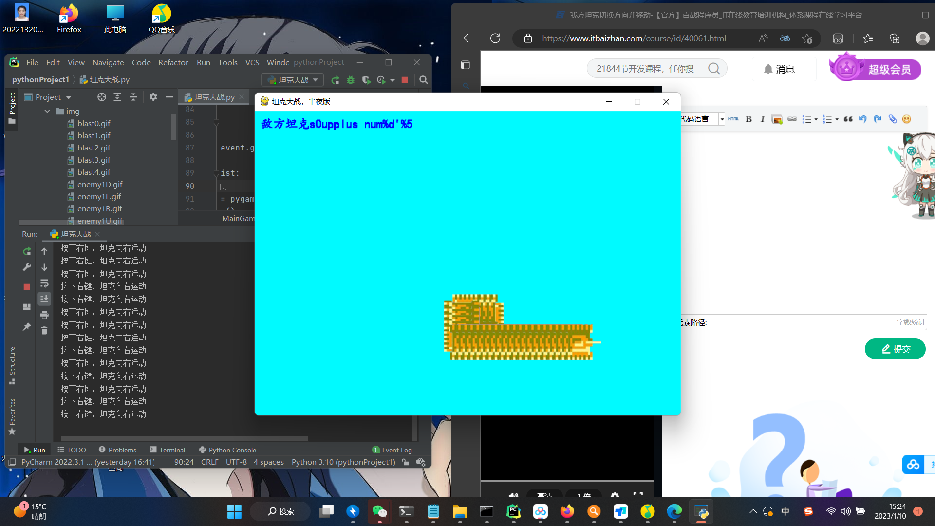Toggle scroll-to-end in the Run console

pos(44,299)
